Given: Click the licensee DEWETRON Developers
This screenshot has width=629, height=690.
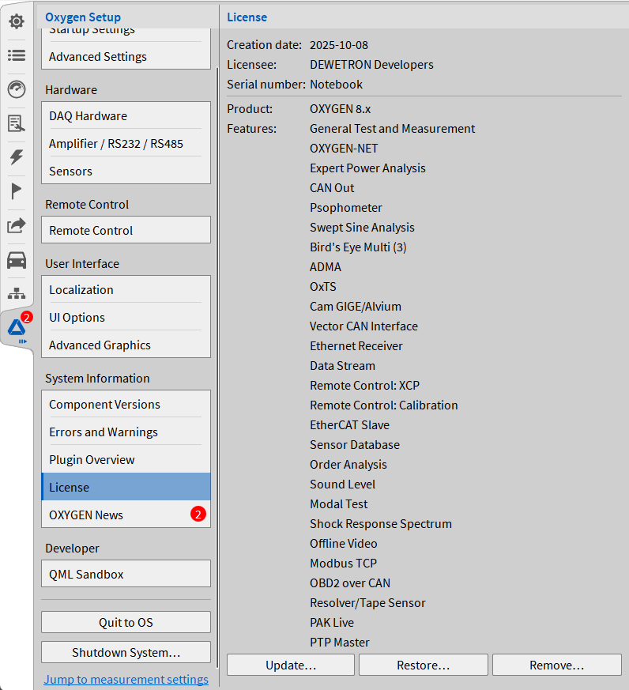Looking at the screenshot, I should [371, 65].
